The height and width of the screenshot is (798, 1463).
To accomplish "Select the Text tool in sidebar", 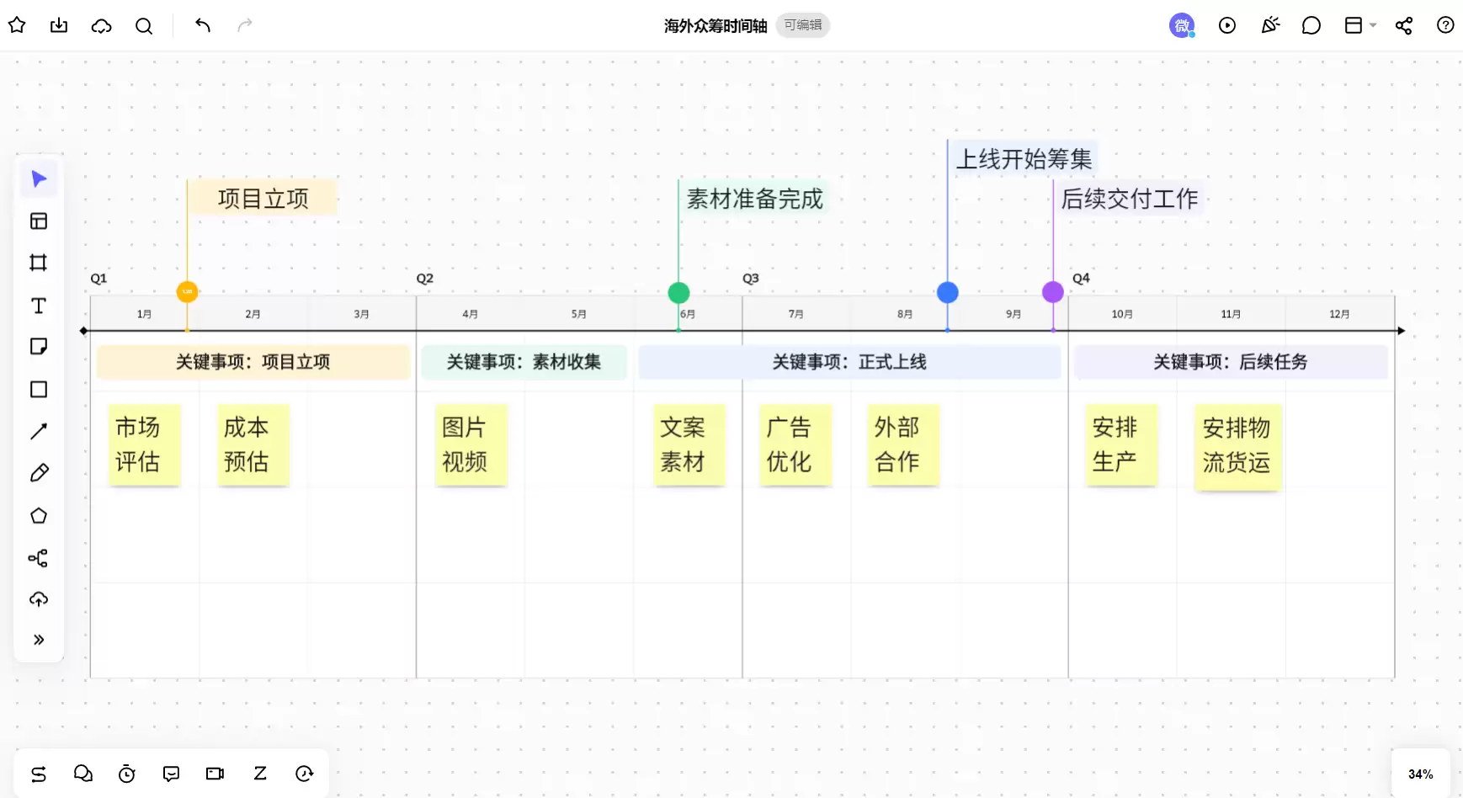I will (x=39, y=306).
